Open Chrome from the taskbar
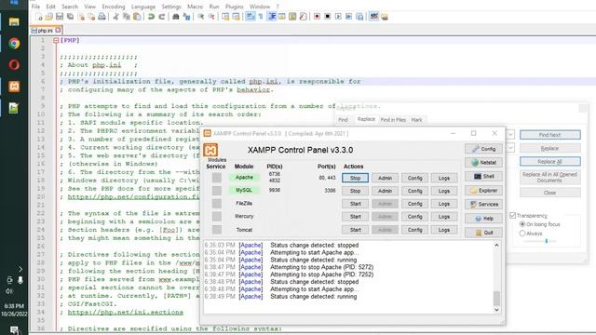This screenshot has height=335, width=596. 14,44
